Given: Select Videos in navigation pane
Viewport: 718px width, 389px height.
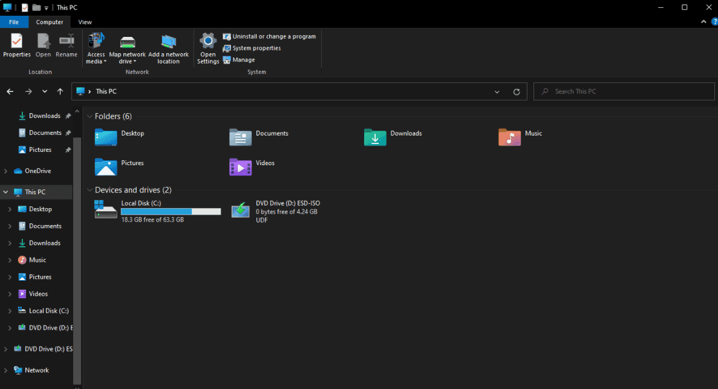Looking at the screenshot, I should click(38, 293).
